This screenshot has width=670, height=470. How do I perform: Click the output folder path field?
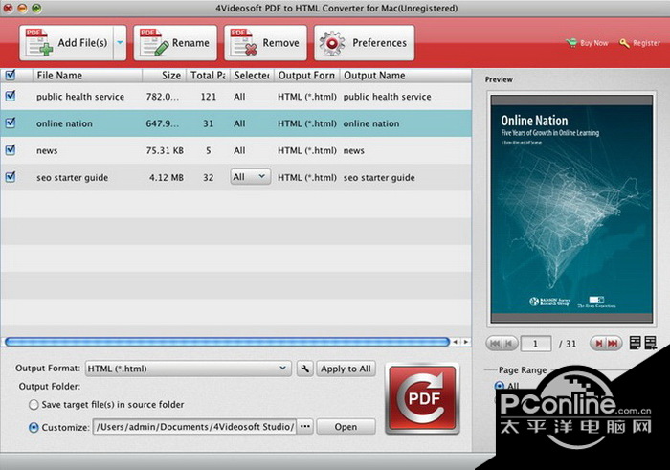tap(194, 427)
